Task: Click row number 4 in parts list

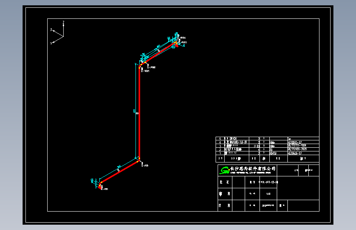Action: pyautogui.click(x=220, y=142)
